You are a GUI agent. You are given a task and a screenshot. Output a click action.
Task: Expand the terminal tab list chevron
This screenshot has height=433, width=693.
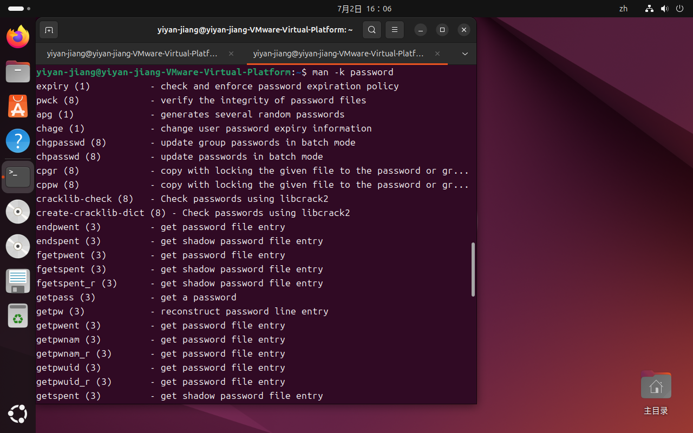point(465,54)
